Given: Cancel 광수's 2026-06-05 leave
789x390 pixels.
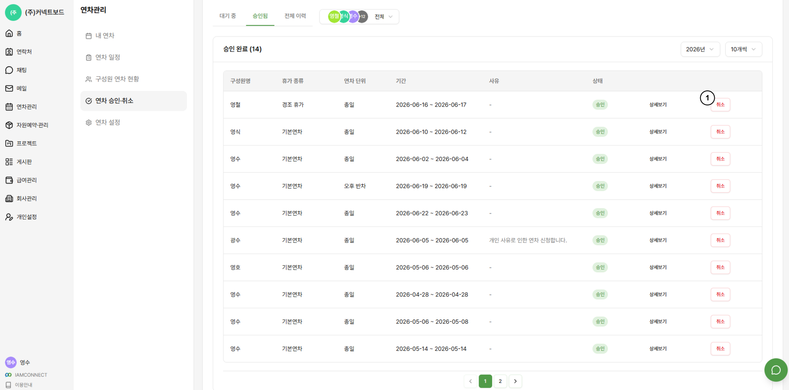Looking at the screenshot, I should point(720,240).
